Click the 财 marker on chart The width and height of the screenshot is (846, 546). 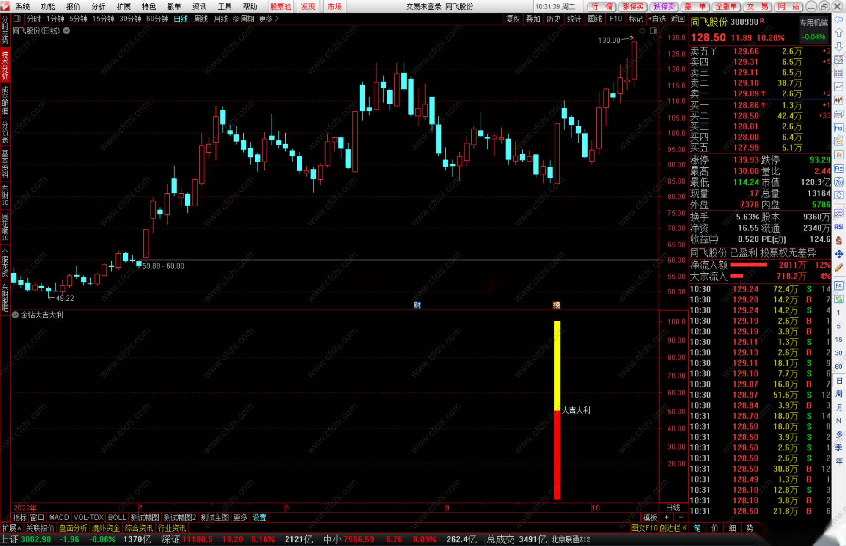point(417,305)
